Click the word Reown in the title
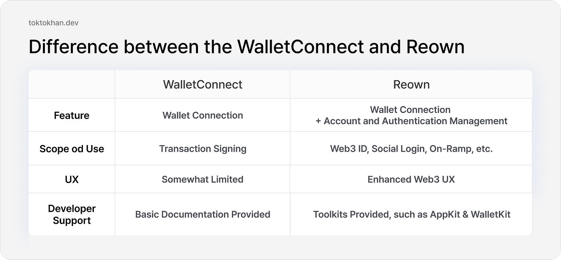Image resolution: width=561 pixels, height=260 pixels. pos(435,47)
